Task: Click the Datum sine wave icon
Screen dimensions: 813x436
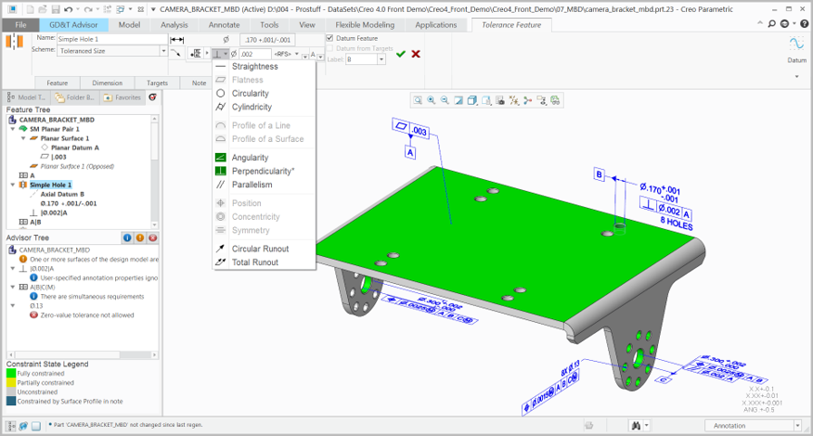Action: tap(796, 43)
